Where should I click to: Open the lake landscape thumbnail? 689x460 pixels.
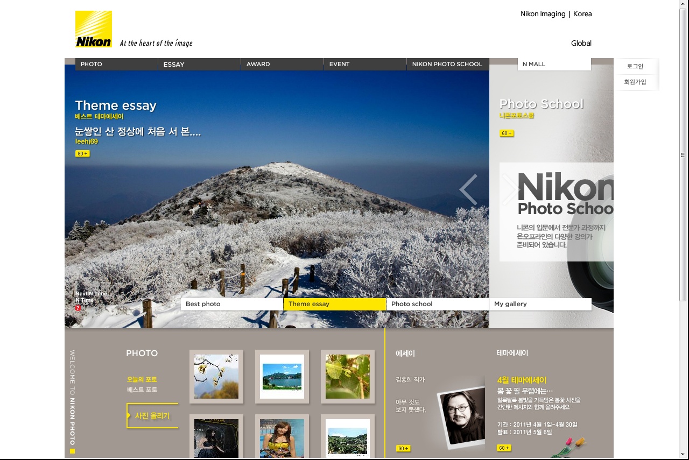pos(282,377)
